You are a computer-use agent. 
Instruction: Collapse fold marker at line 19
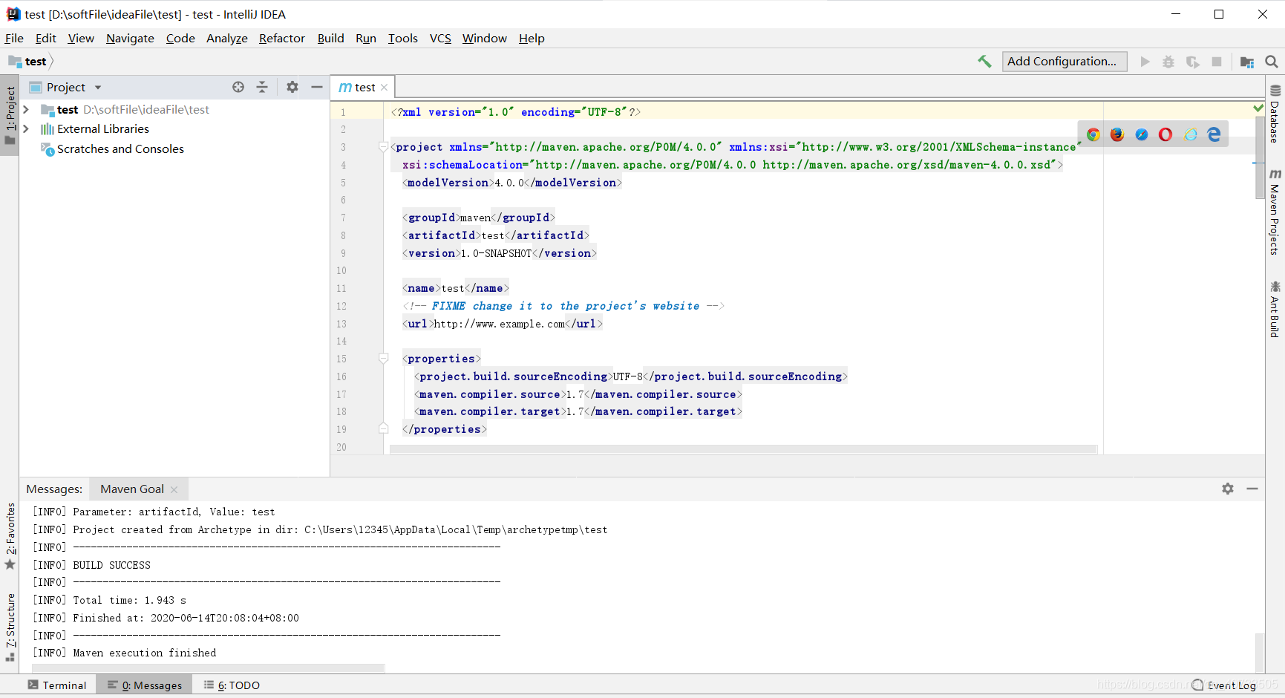(x=384, y=428)
